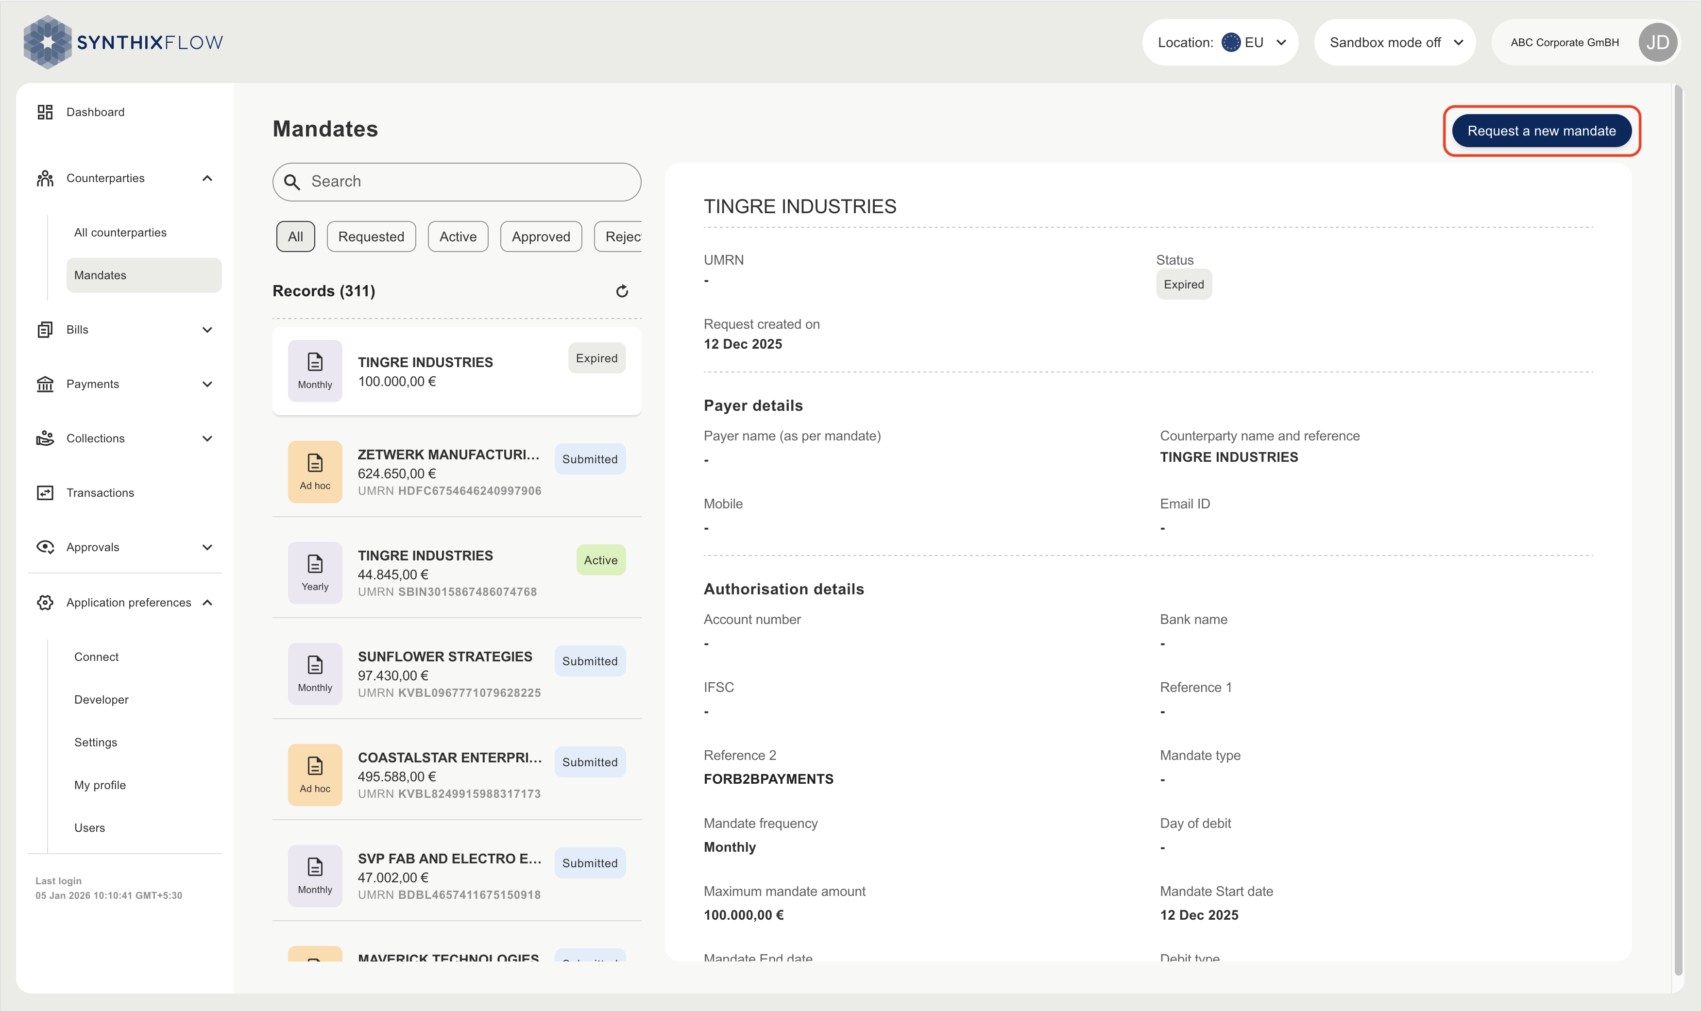The height and width of the screenshot is (1011, 1701).
Task: Click Ad hoc icon for Zetwerk mandate
Action: (315, 472)
